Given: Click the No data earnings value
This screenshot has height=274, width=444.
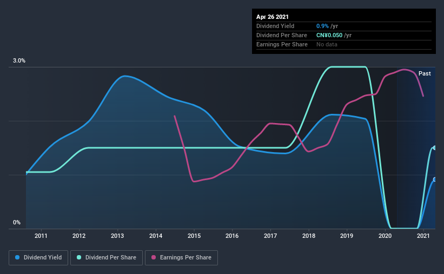Looking at the screenshot, I should coord(327,44).
